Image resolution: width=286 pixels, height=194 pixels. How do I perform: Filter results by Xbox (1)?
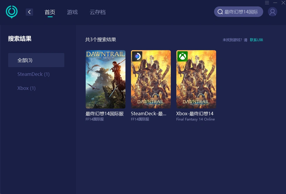coord(26,88)
